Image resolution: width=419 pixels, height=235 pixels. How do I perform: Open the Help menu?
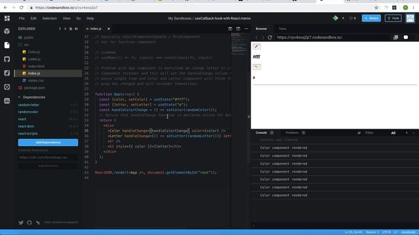point(90,18)
